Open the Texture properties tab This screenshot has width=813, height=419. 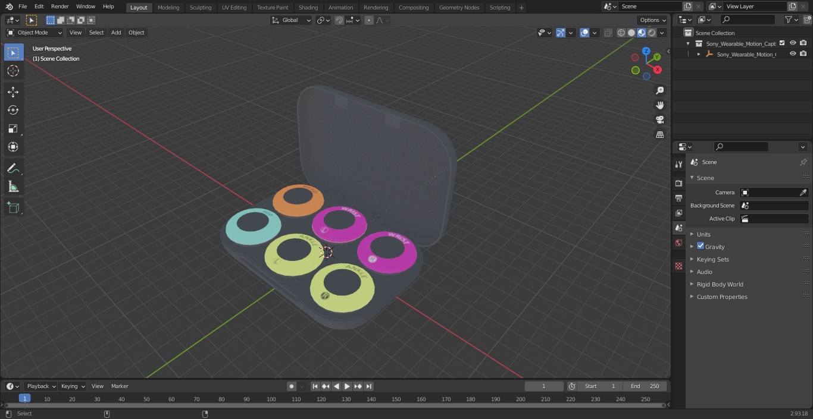click(678, 266)
